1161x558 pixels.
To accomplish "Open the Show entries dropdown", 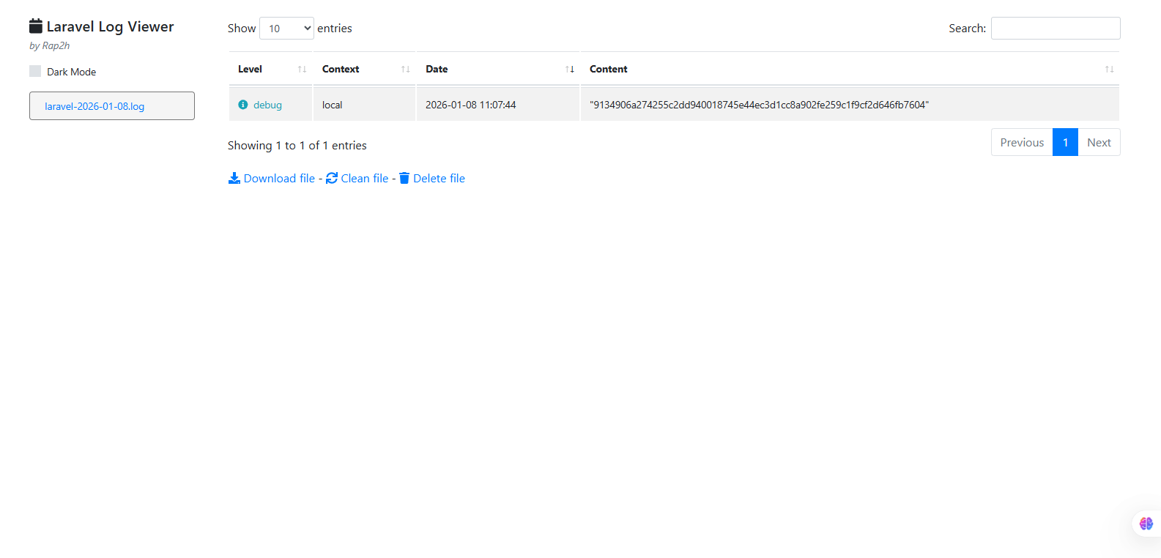I will click(286, 29).
